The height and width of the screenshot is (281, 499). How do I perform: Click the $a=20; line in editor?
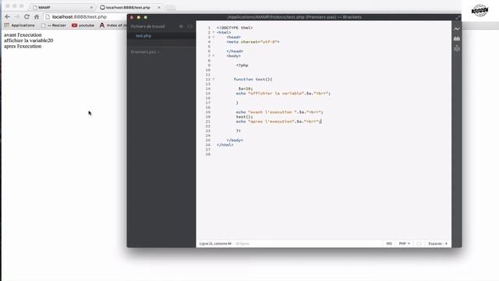pyautogui.click(x=246, y=88)
